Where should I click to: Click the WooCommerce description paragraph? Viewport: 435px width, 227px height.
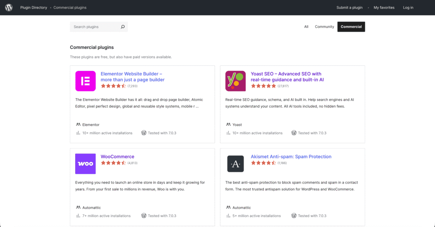pyautogui.click(x=140, y=186)
